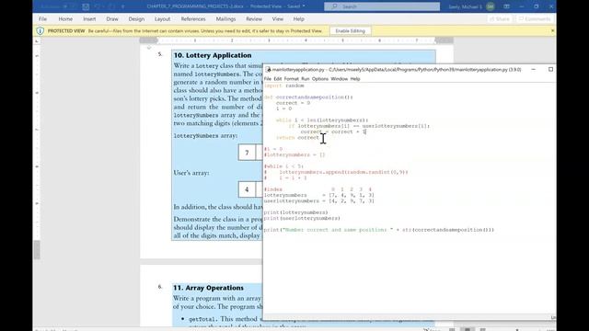The width and height of the screenshot is (589, 331).
Task: Open the Options menu in IDLE
Action: tap(320, 79)
